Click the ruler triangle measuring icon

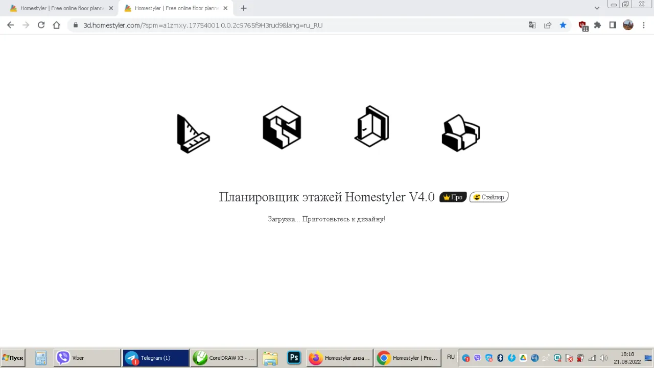[x=193, y=133]
